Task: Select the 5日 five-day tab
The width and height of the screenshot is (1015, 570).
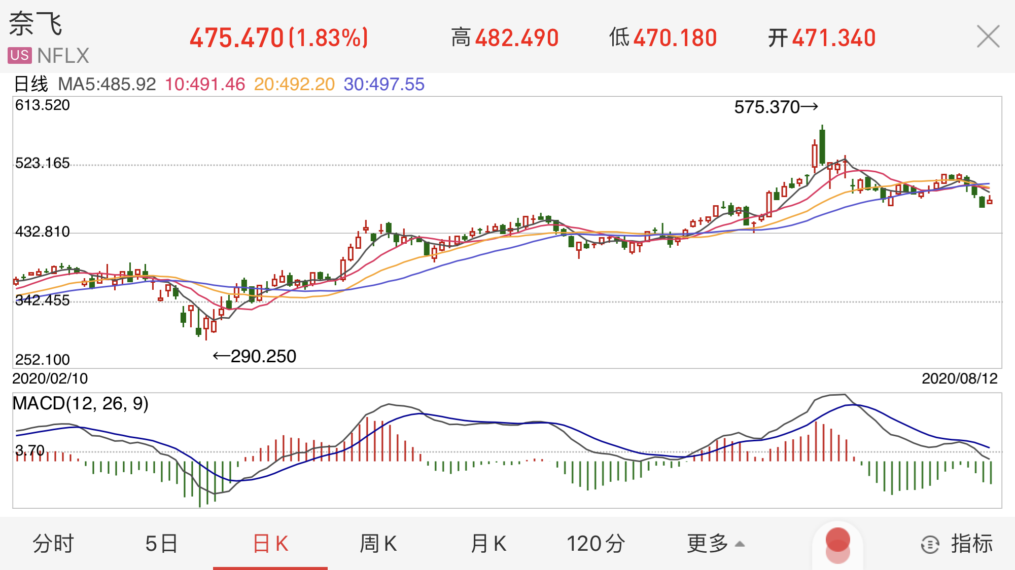Action: pyautogui.click(x=161, y=544)
